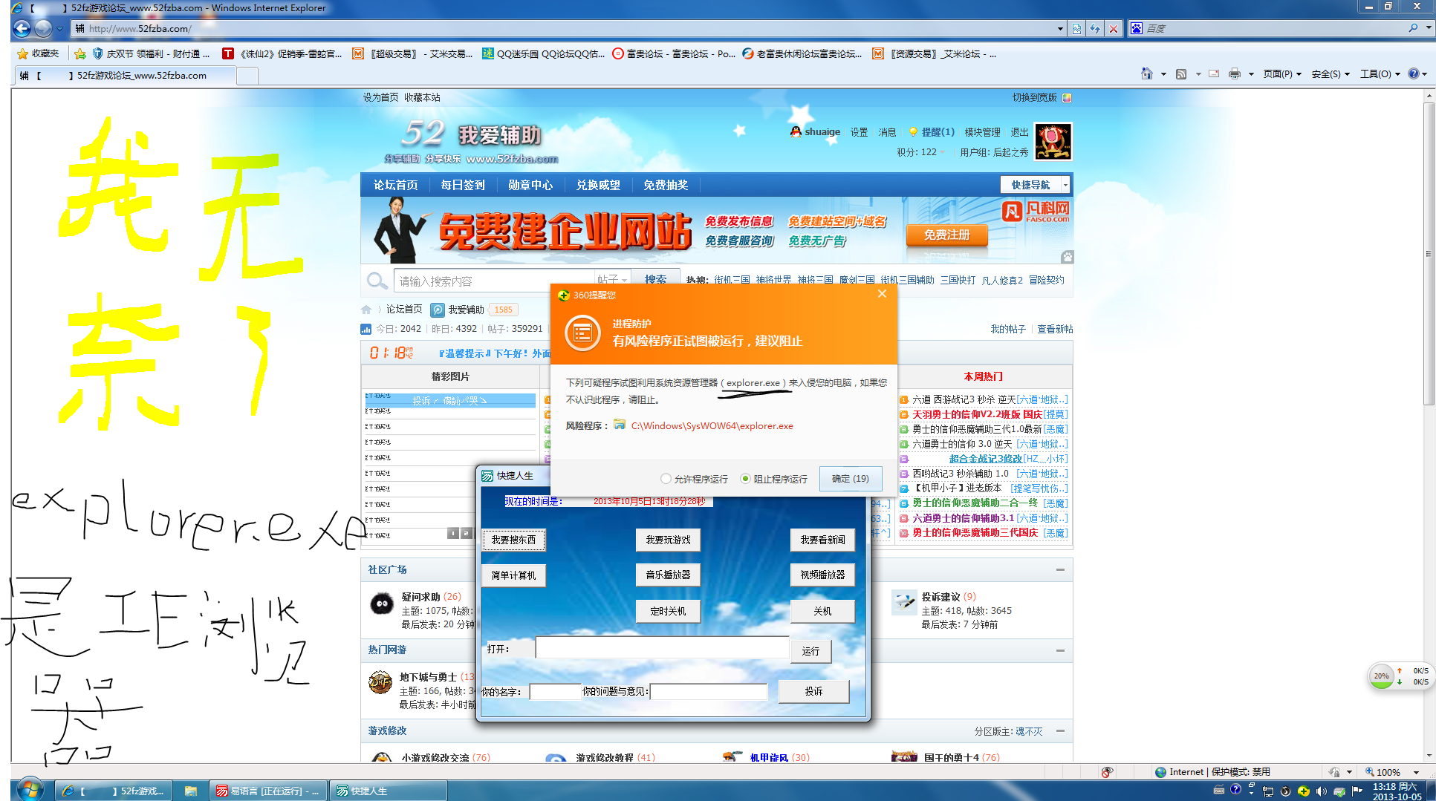Open 论坛首页 nav tab

(395, 185)
